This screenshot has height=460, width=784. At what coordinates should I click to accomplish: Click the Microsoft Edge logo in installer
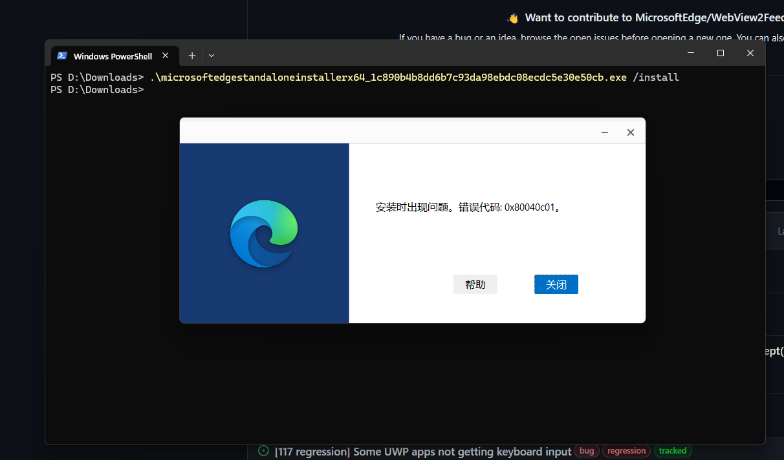[x=264, y=233]
